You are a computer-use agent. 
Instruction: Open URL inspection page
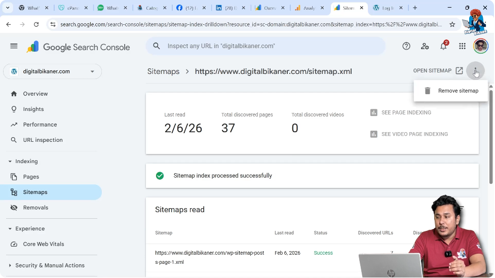tap(43, 140)
